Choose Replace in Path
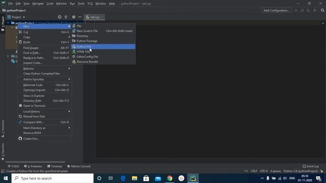The height and width of the screenshot is (183, 326). pos(44,58)
